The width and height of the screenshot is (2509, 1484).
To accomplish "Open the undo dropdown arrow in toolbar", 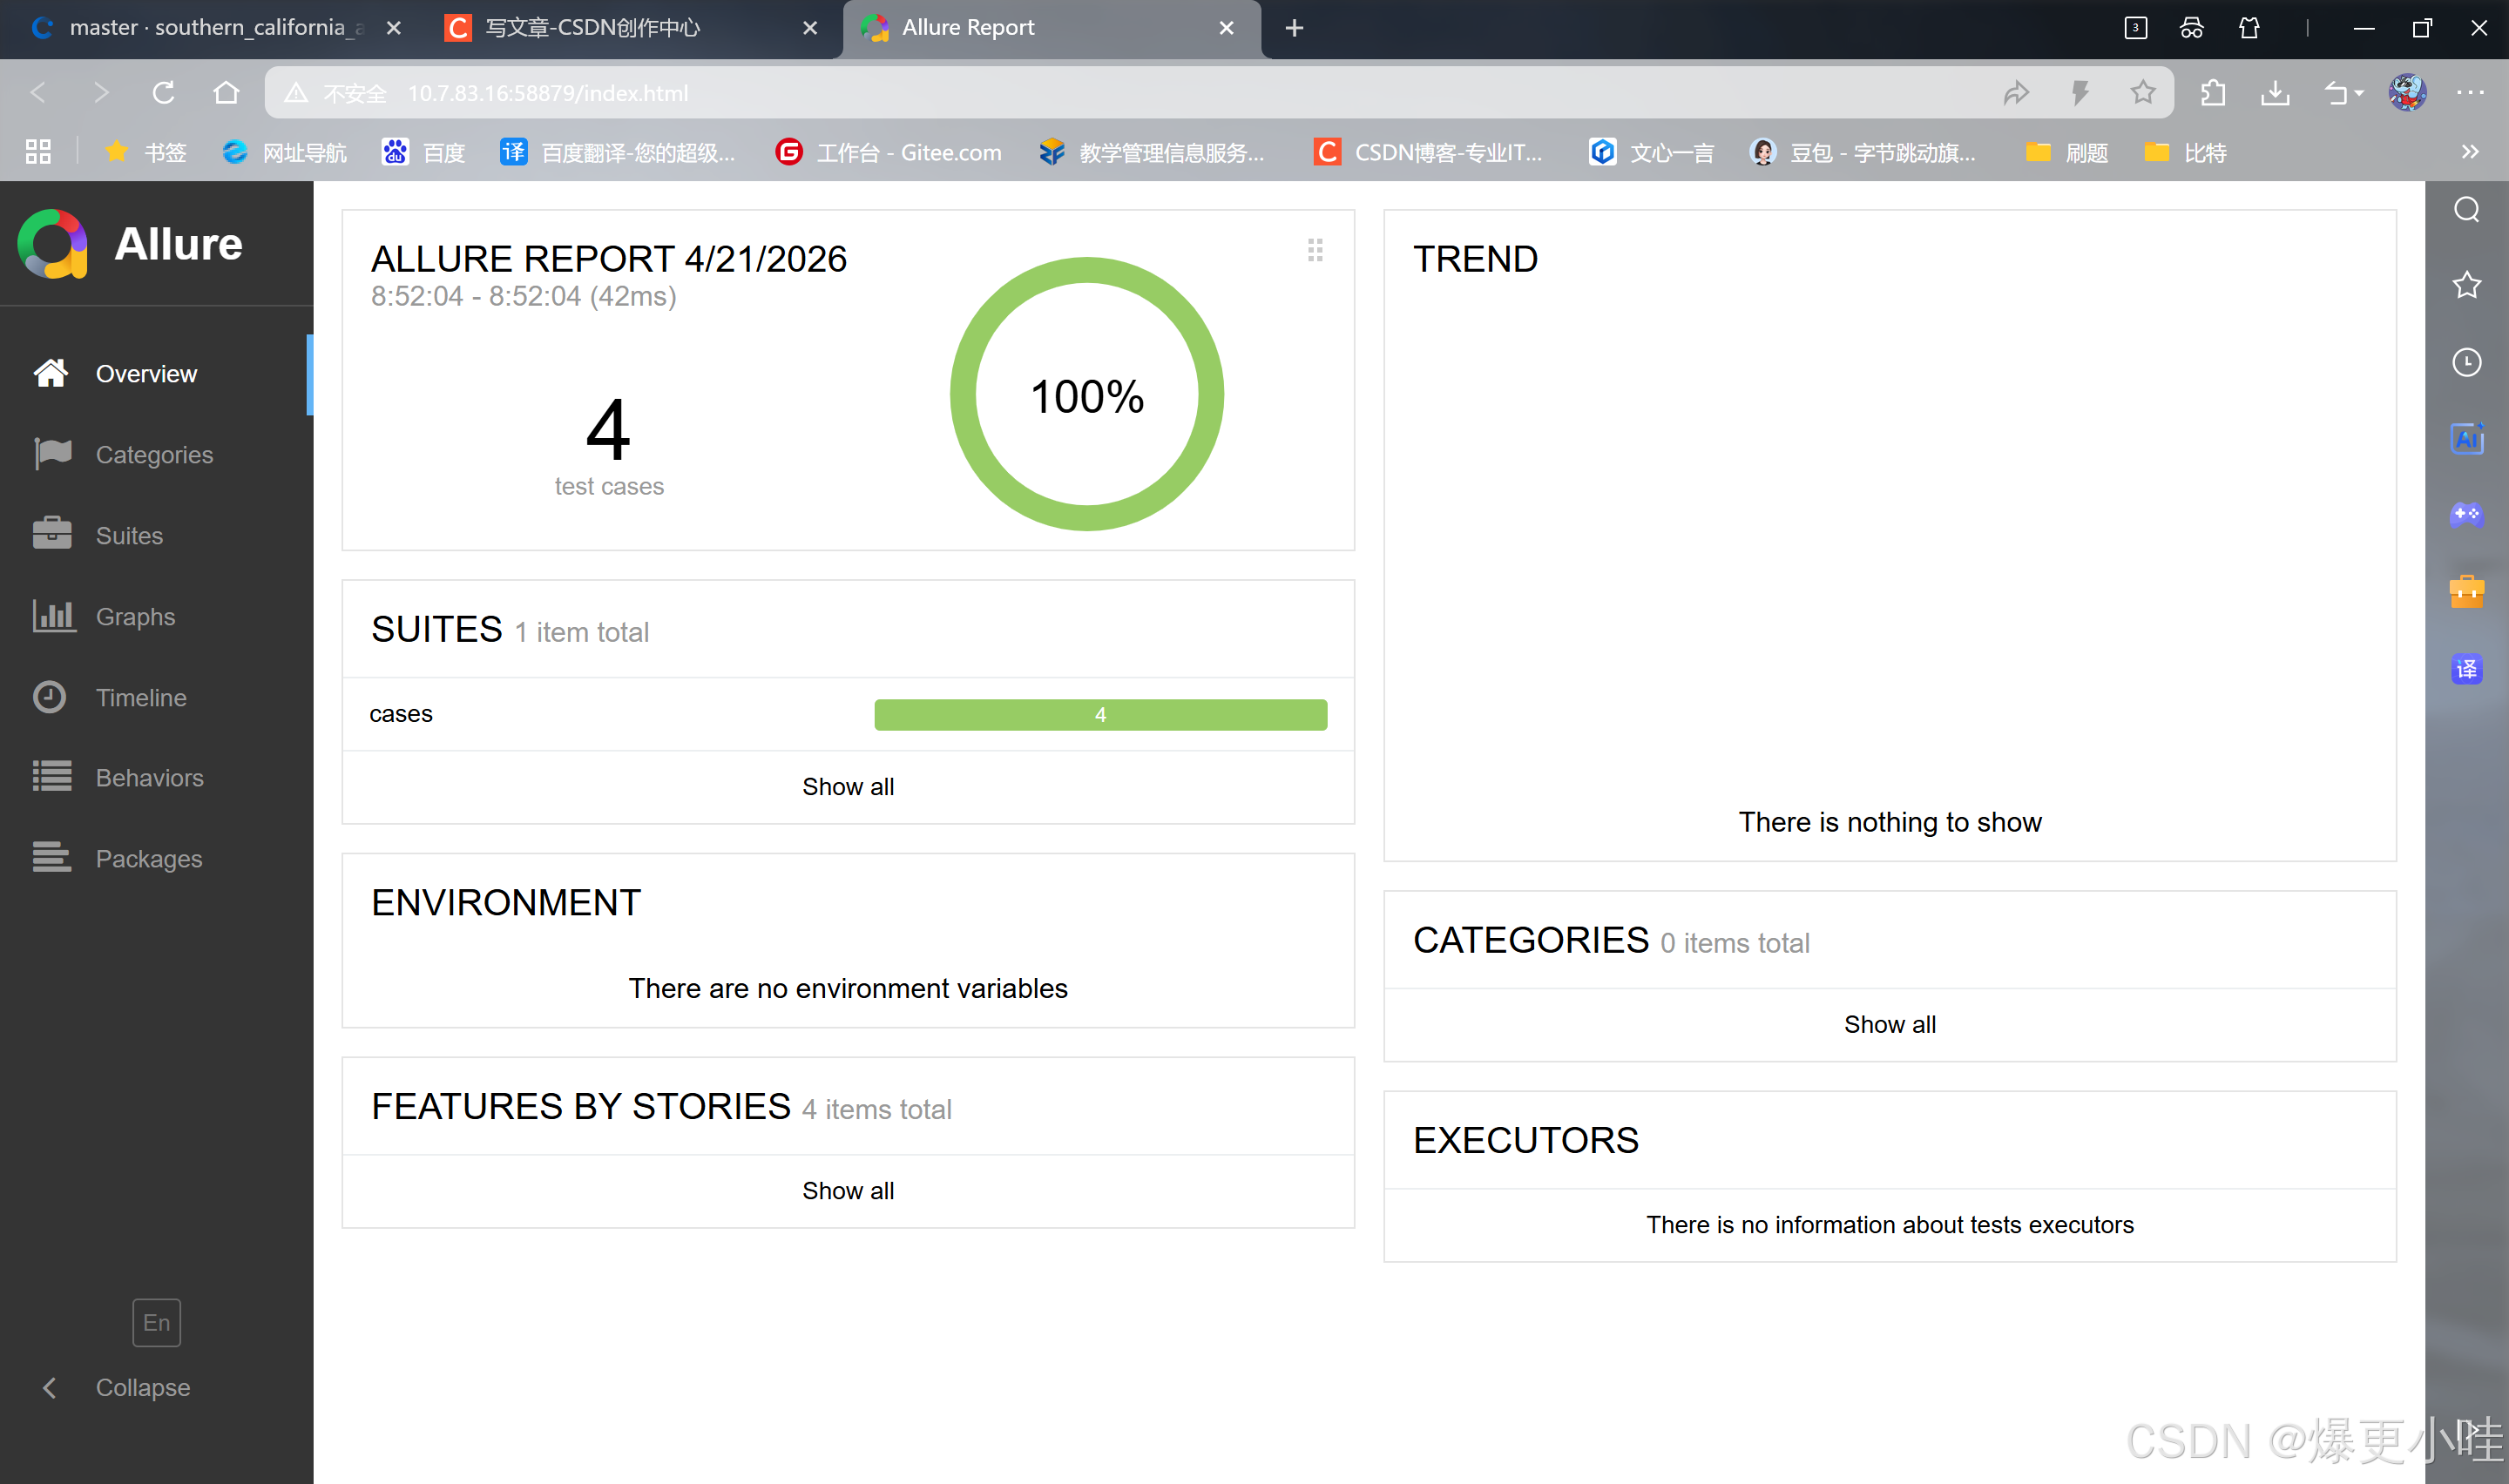I will 2359,93.
